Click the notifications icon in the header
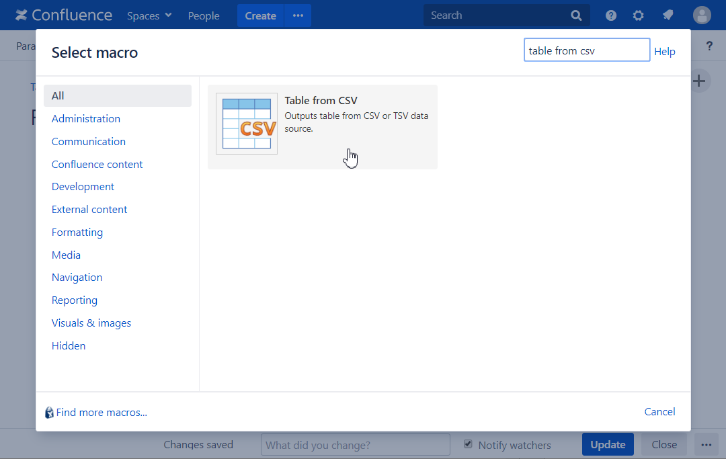Screen dimensions: 726x459 668,15
